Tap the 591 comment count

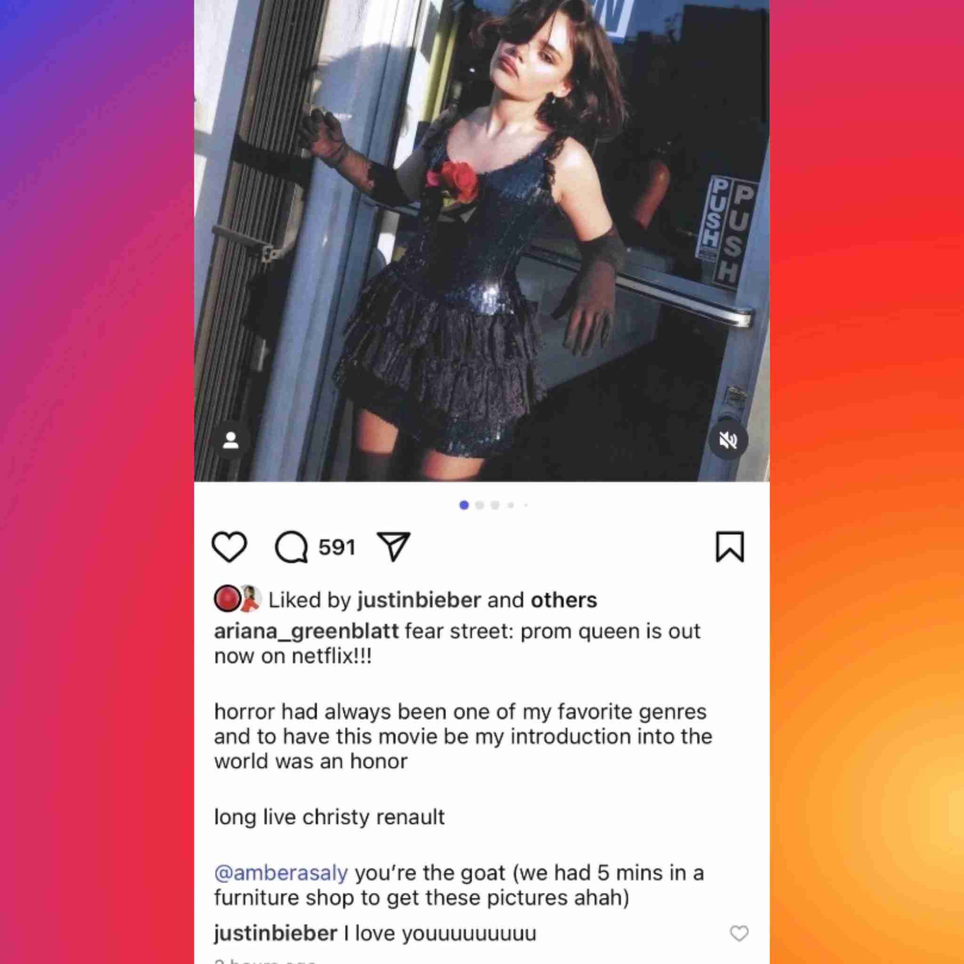[337, 547]
